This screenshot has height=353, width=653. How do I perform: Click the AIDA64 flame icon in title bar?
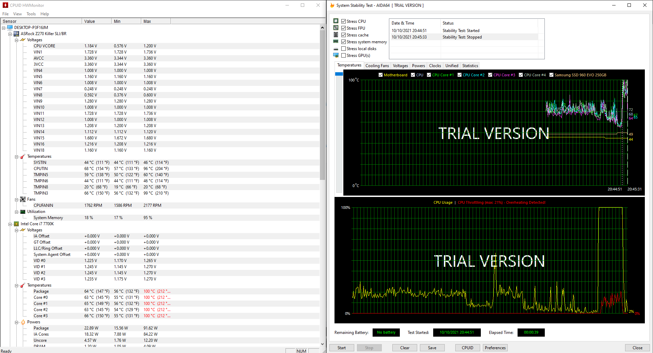click(332, 5)
